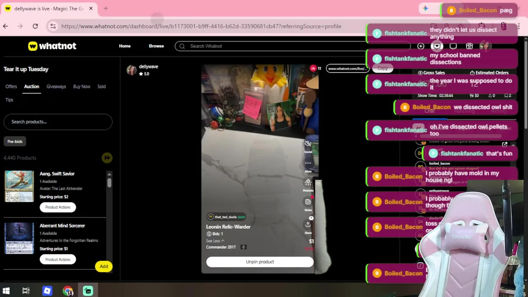Click the Aang, Swift Savior card thumbnail

(19, 186)
